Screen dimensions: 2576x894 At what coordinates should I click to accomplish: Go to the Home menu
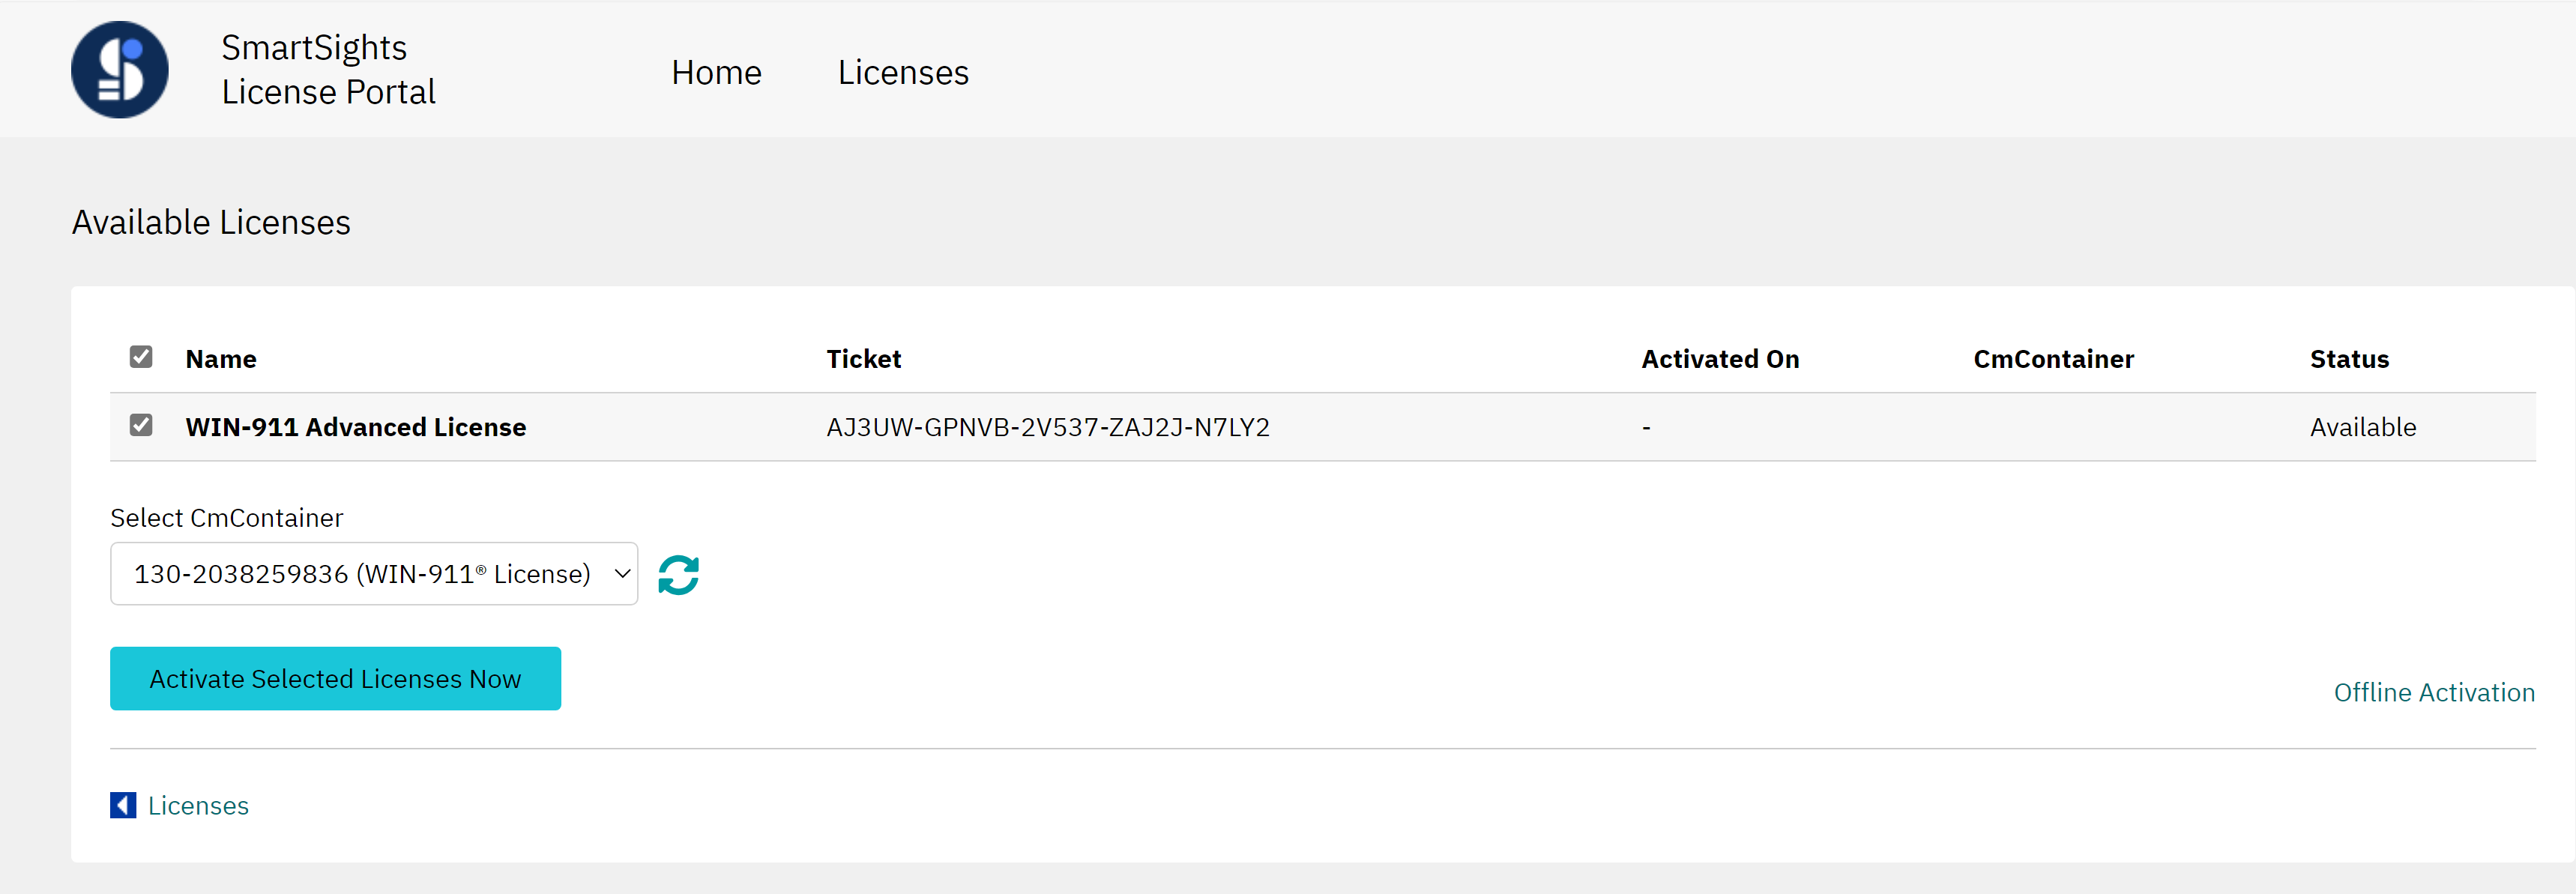pos(716,72)
